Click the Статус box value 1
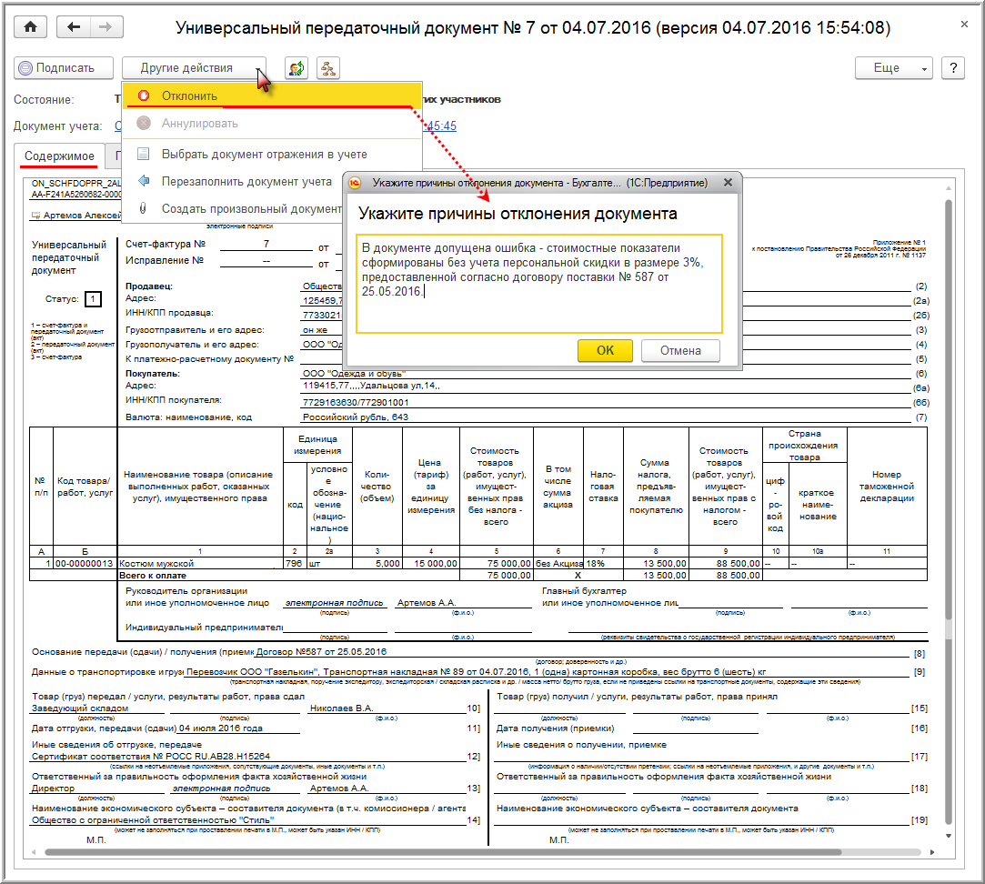The width and height of the screenshot is (985, 884). tap(93, 299)
